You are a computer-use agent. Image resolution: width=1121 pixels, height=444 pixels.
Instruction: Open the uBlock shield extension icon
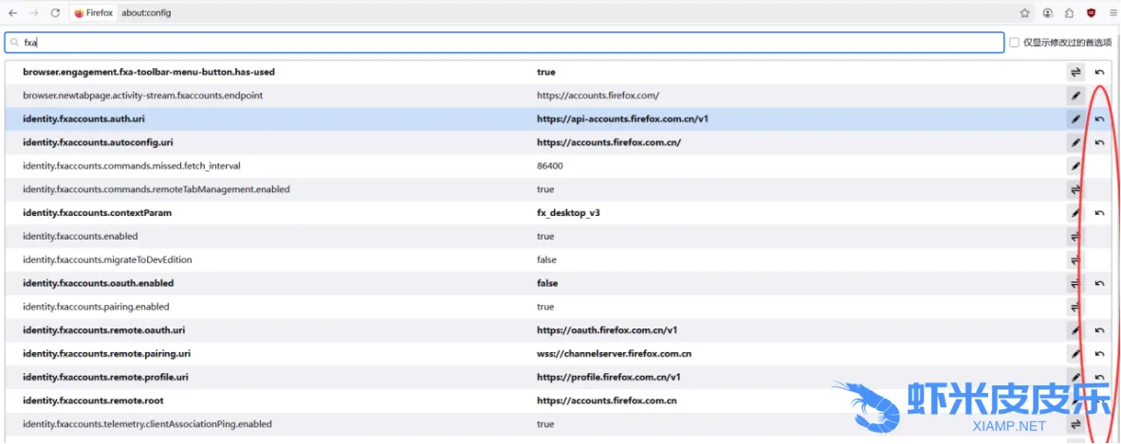[1091, 13]
